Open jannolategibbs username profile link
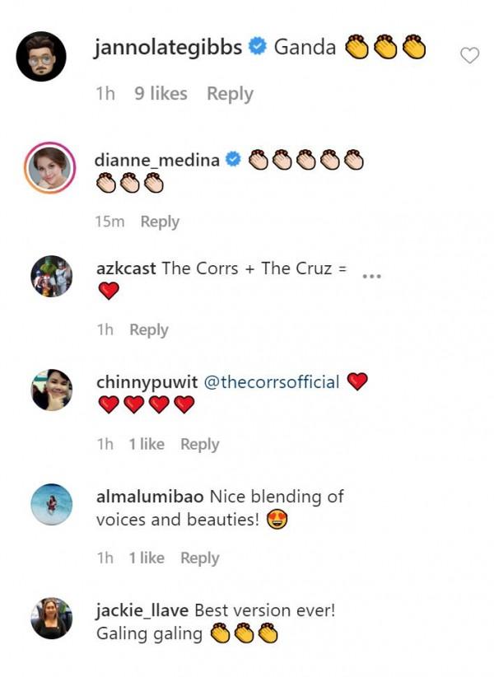Viewport: 494px width, 677px height. pyautogui.click(x=169, y=48)
